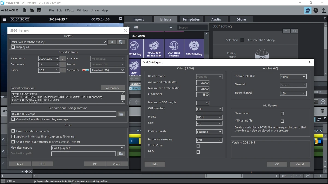Open the burn disc icon
Screen dimensions: 328x184
coord(316,10)
